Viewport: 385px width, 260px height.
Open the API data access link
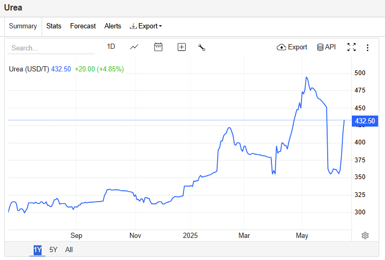point(326,47)
